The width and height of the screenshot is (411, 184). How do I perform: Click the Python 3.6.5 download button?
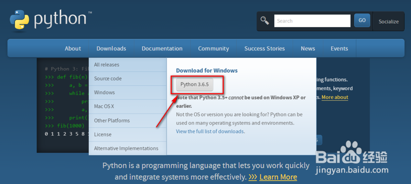click(194, 84)
